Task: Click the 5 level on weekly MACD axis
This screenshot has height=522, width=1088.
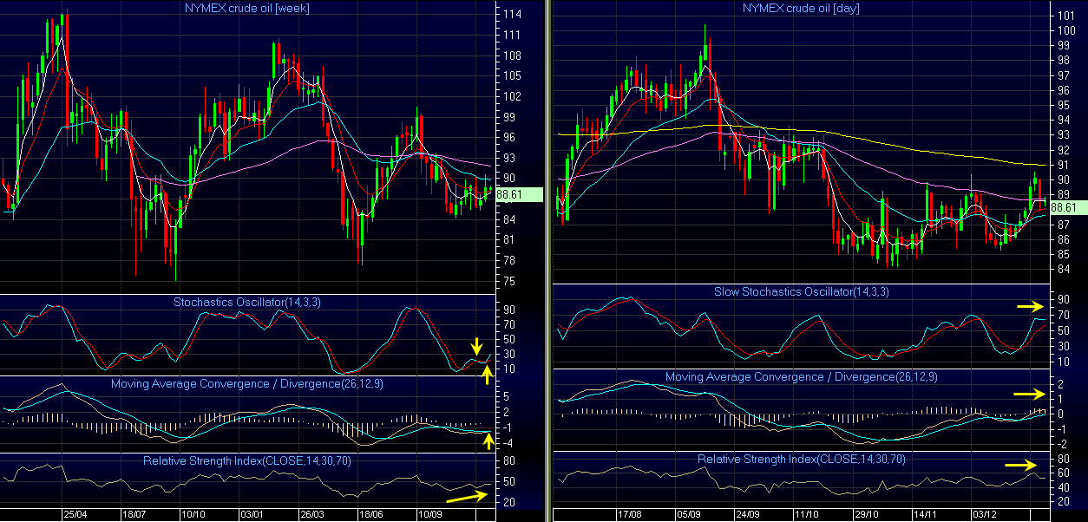Action: pos(507,396)
